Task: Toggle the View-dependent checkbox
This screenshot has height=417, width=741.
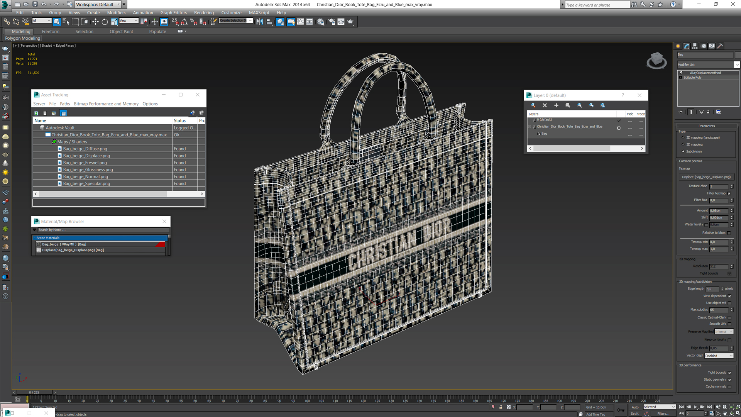Action: (729, 296)
